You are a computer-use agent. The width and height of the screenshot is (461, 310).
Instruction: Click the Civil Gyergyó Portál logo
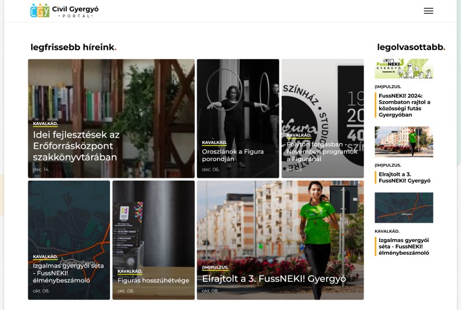pyautogui.click(x=64, y=11)
